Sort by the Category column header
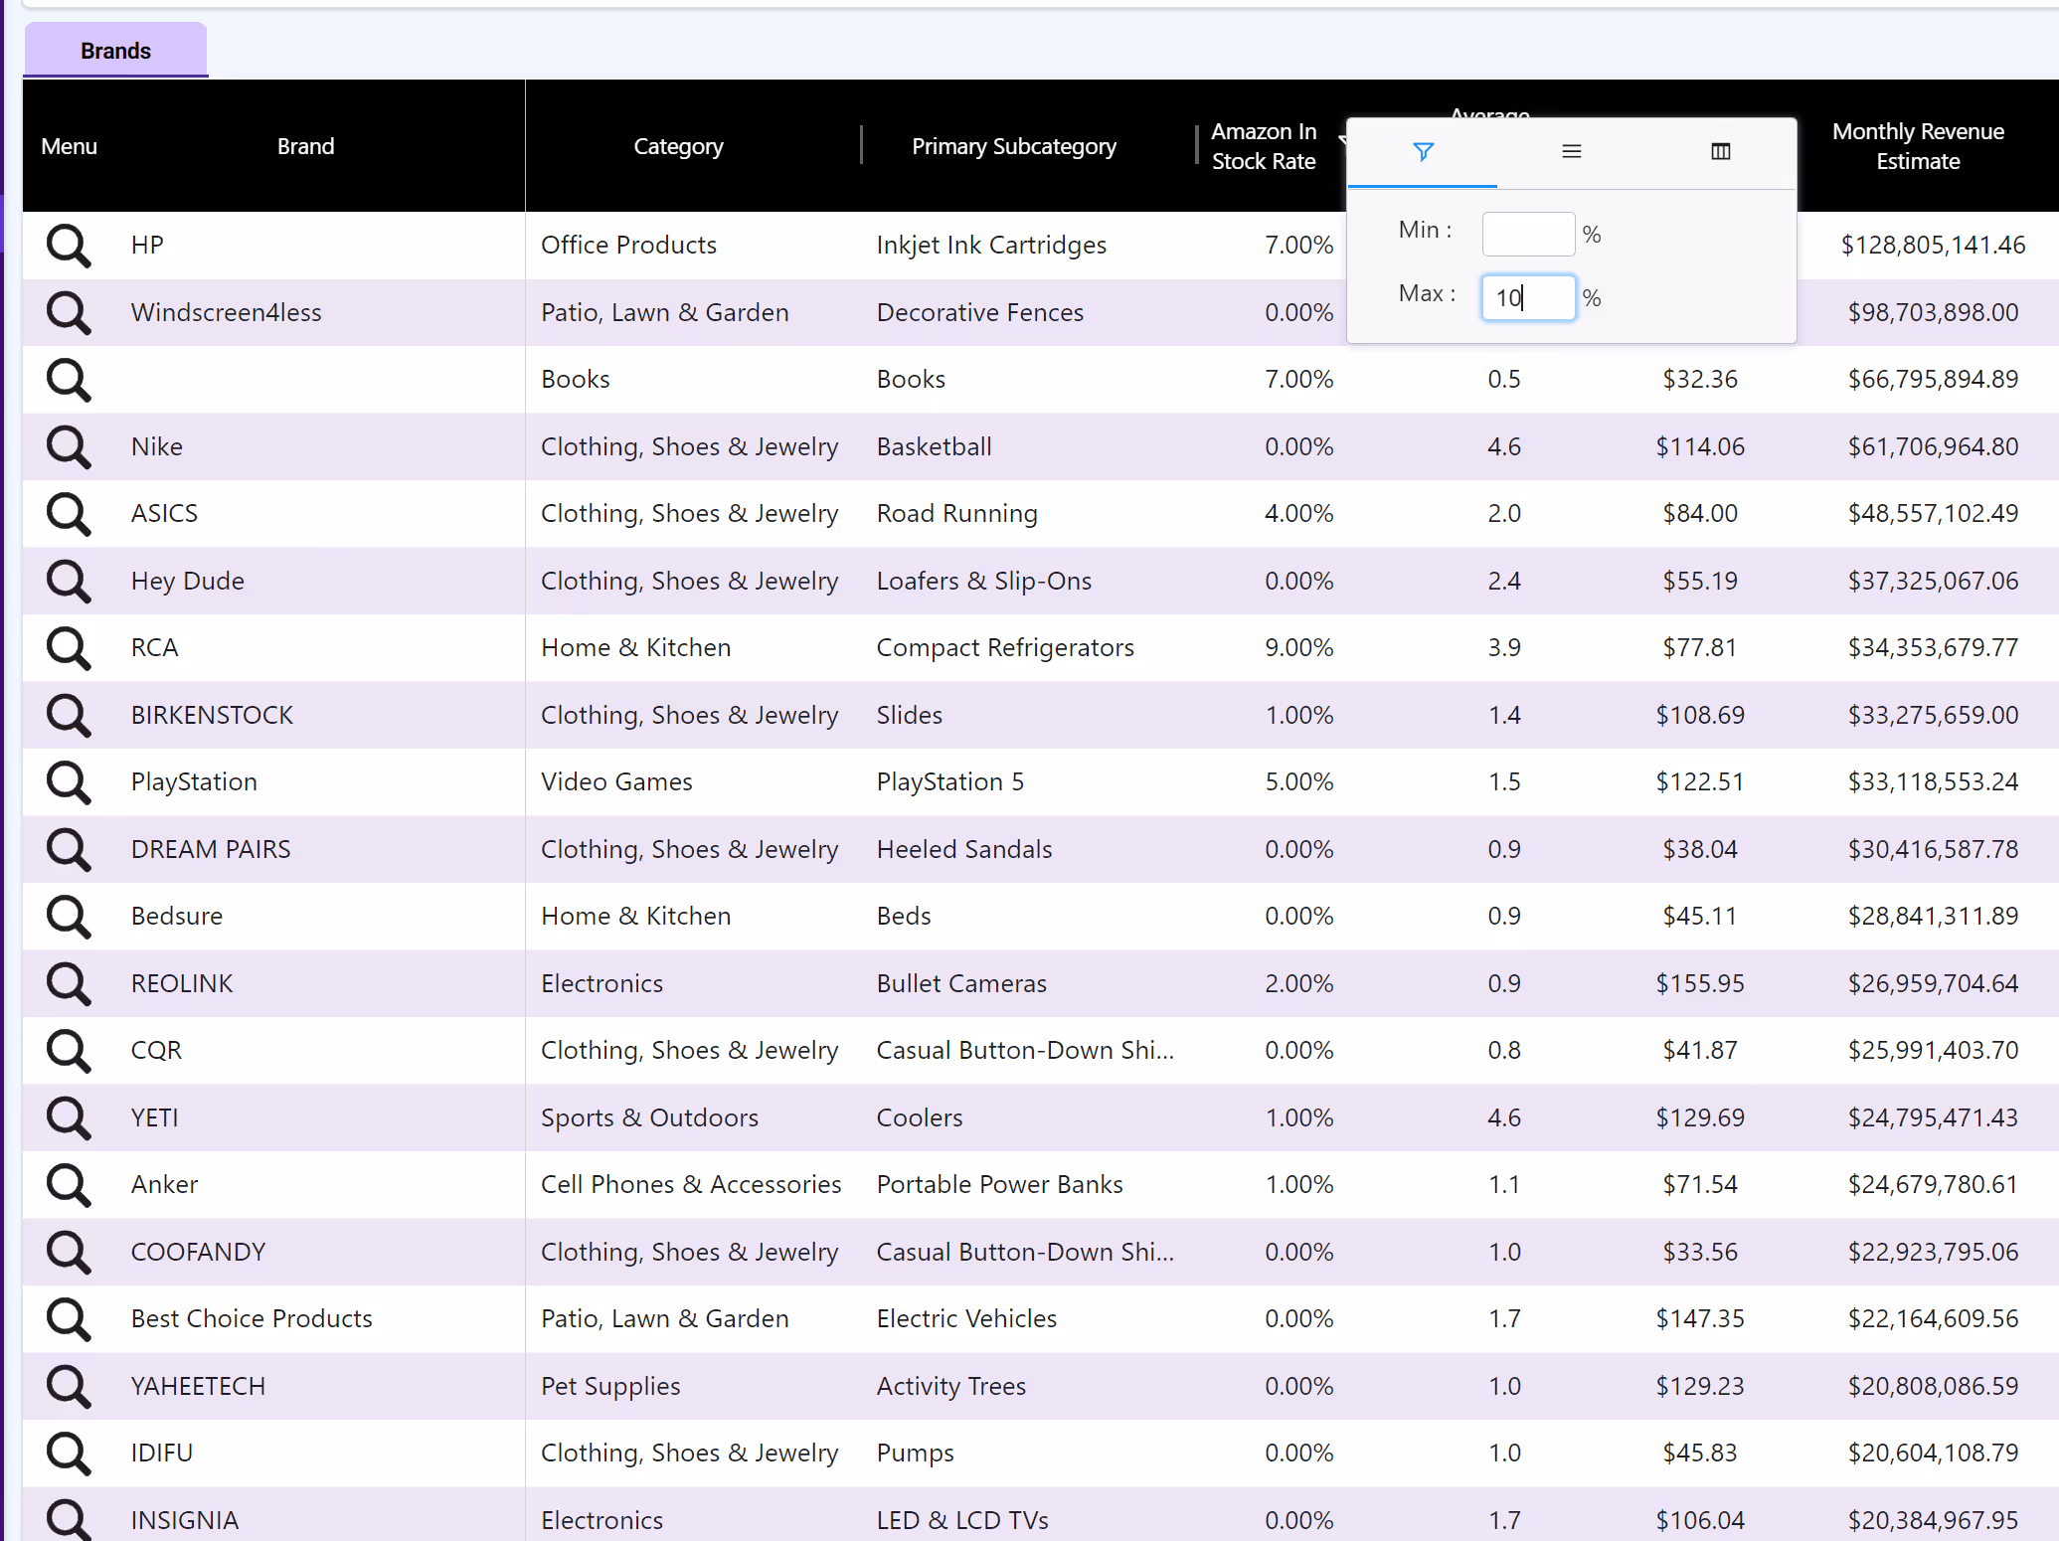Viewport: 2059px width, 1541px height. (x=679, y=146)
